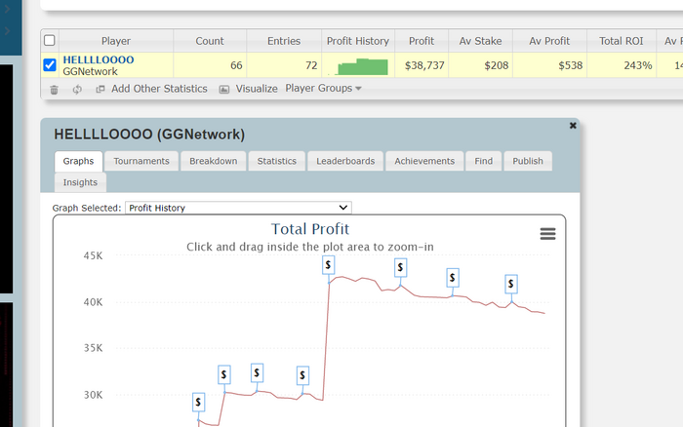Sort by the Profit column header
683x427 pixels.
pyautogui.click(x=422, y=41)
